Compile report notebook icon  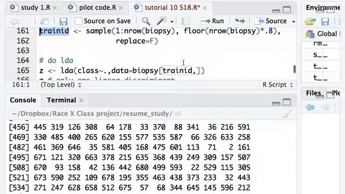point(185,22)
